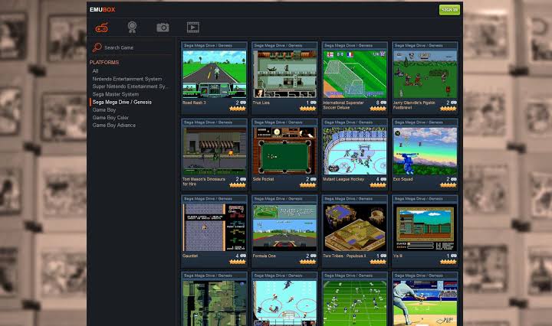Click the player-count controller icon for Gauntlet
Screen dimensions: 552x326
(x=243, y=256)
